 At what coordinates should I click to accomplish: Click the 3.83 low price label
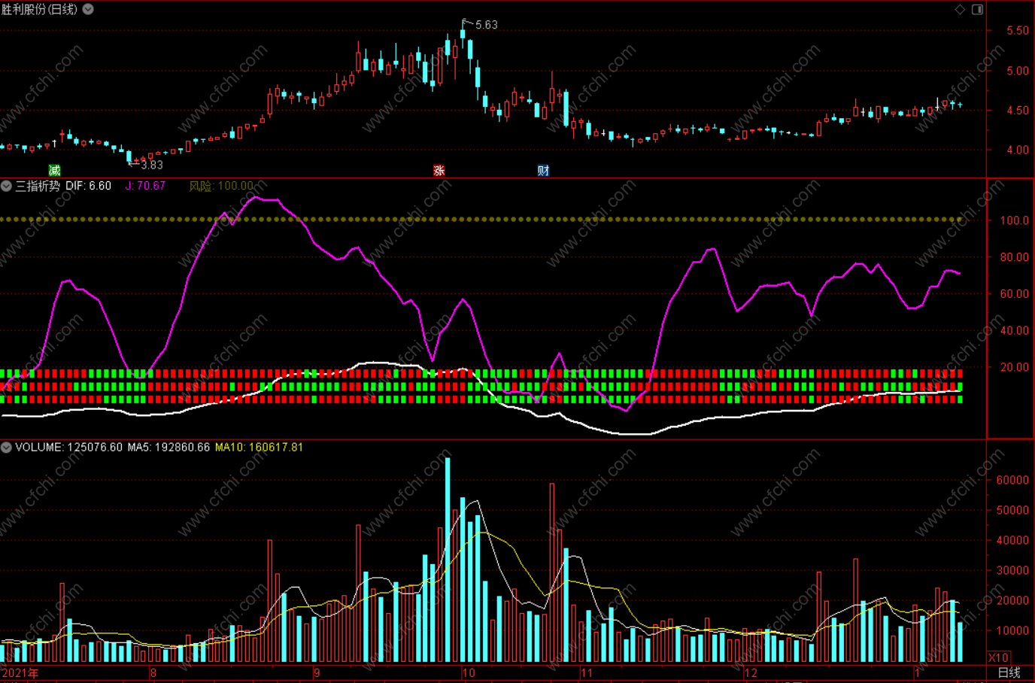tap(152, 165)
